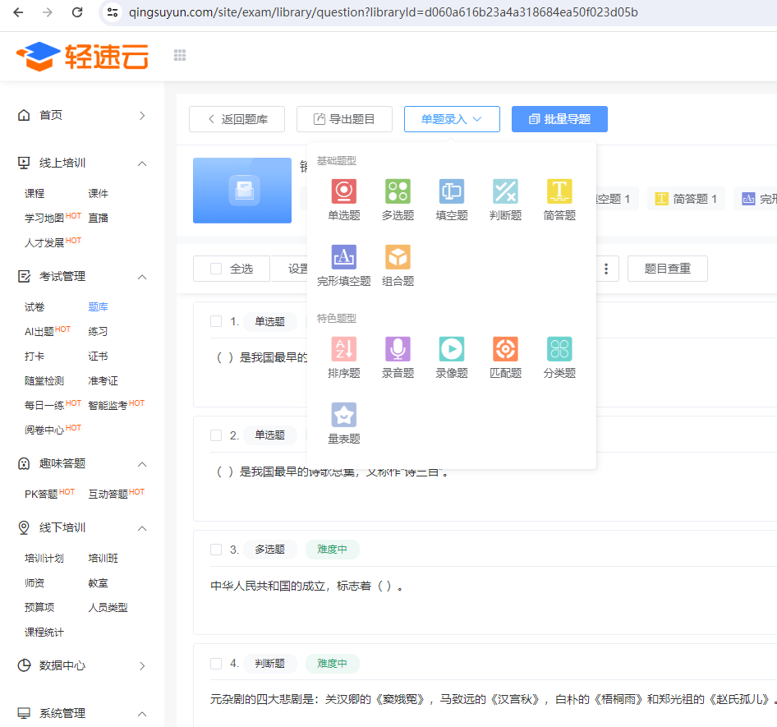Click the 批量导题 button

click(x=559, y=119)
